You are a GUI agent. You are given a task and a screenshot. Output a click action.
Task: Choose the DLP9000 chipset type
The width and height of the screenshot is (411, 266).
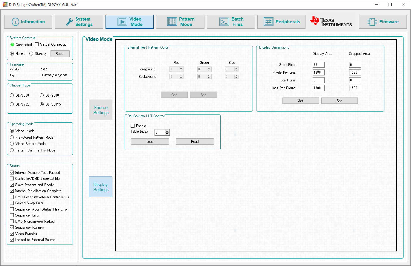coord(42,95)
